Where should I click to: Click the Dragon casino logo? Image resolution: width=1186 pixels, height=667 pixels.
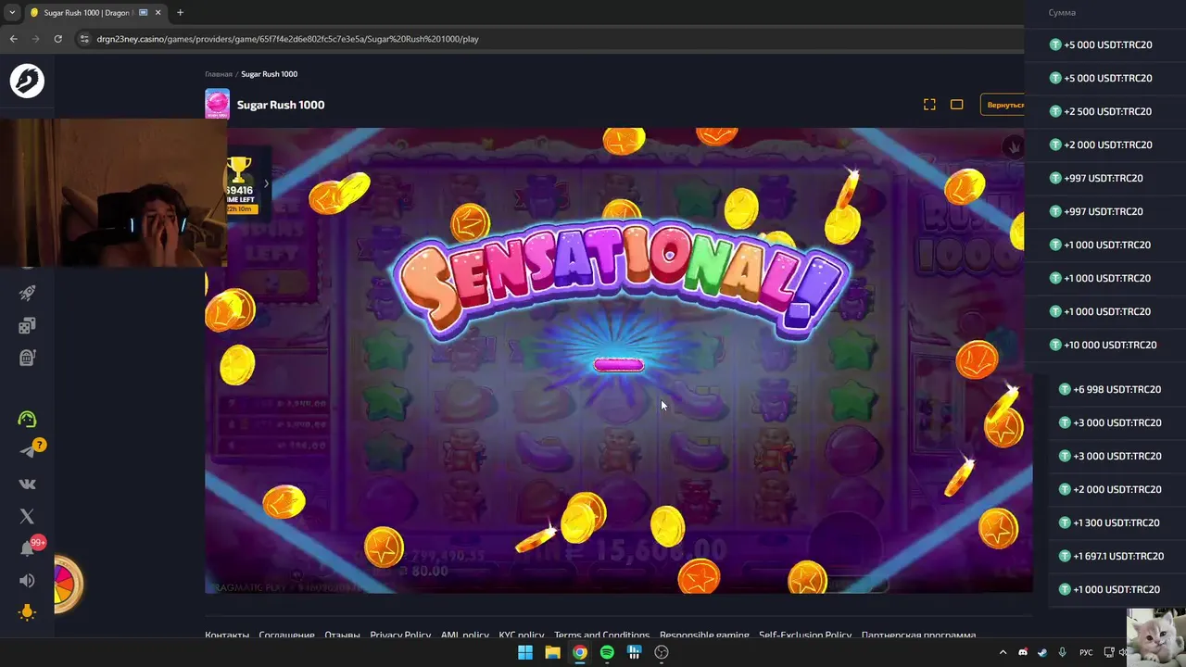click(x=27, y=82)
